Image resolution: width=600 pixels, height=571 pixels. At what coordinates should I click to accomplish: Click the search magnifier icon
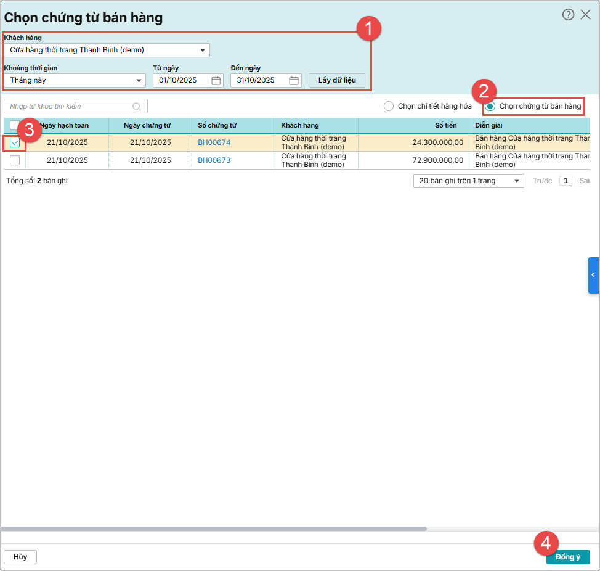[x=137, y=106]
